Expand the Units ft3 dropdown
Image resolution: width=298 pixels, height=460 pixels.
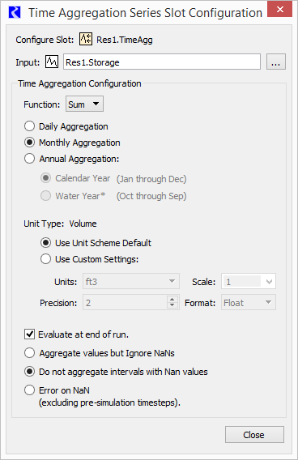tap(131, 281)
